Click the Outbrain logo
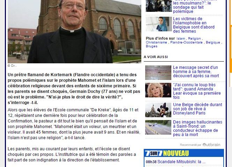 [211, 145]
